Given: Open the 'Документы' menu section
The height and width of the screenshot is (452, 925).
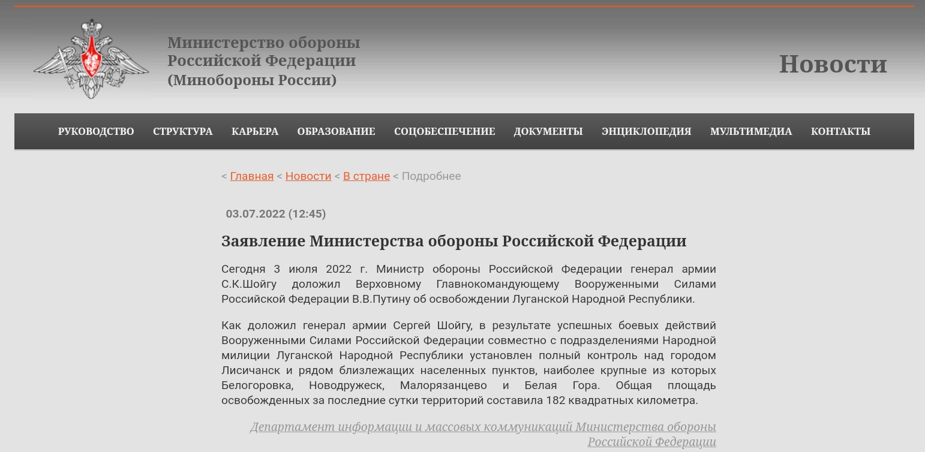Looking at the screenshot, I should (x=548, y=131).
